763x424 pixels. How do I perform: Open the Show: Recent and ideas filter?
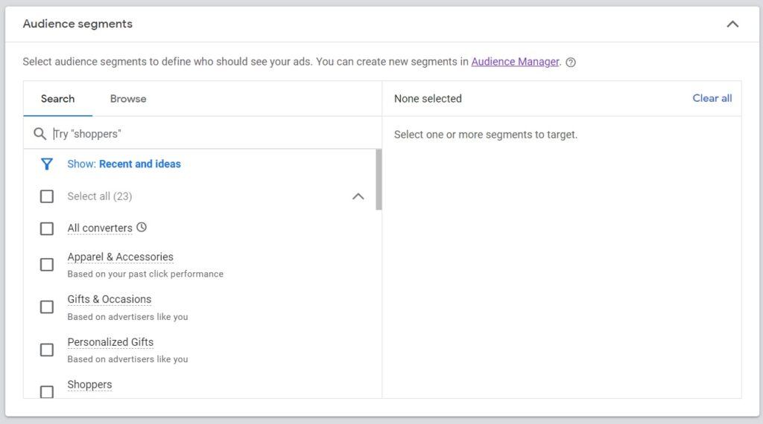pos(124,164)
